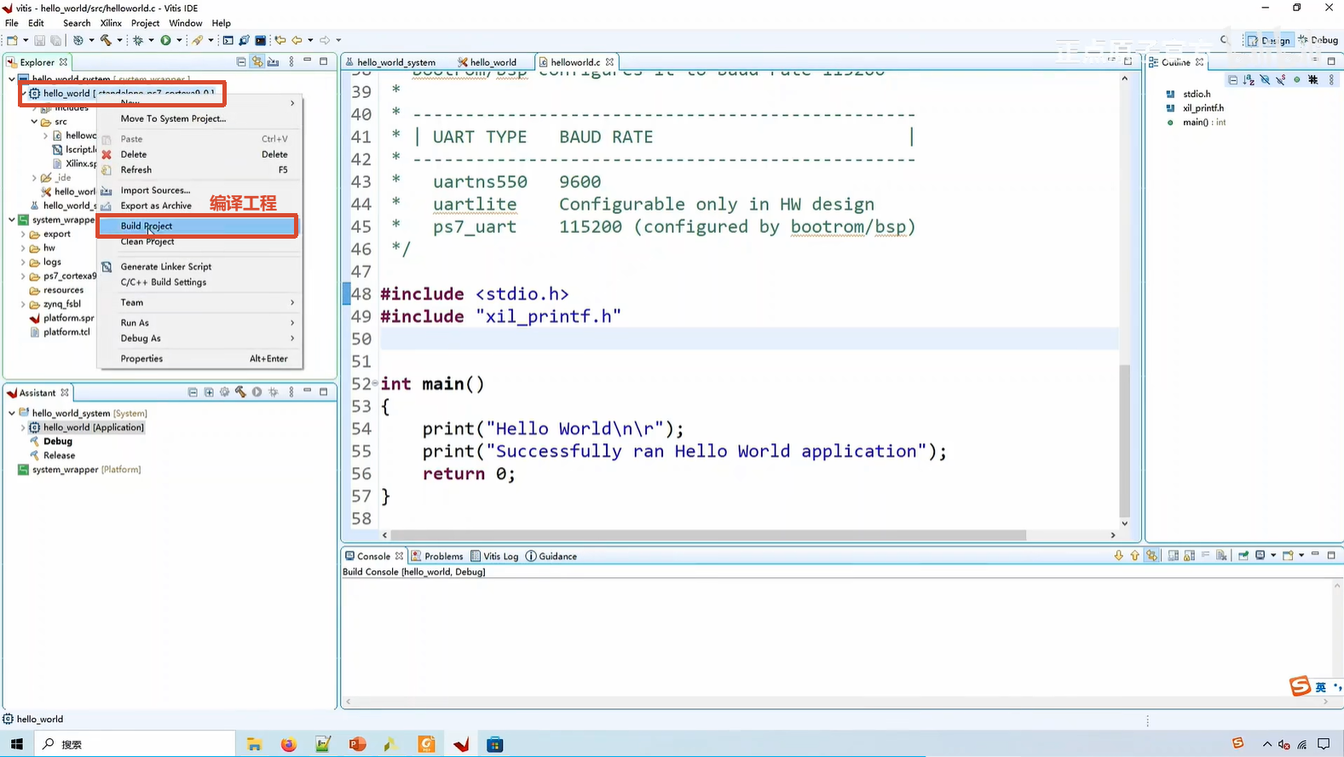Image resolution: width=1344 pixels, height=757 pixels.
Task: Switch to the hello_world editor tab
Action: tap(487, 62)
